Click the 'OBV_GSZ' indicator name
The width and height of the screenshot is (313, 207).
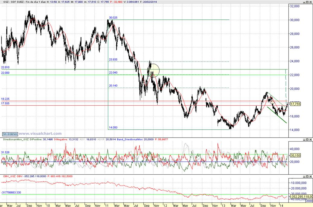tap(9, 176)
